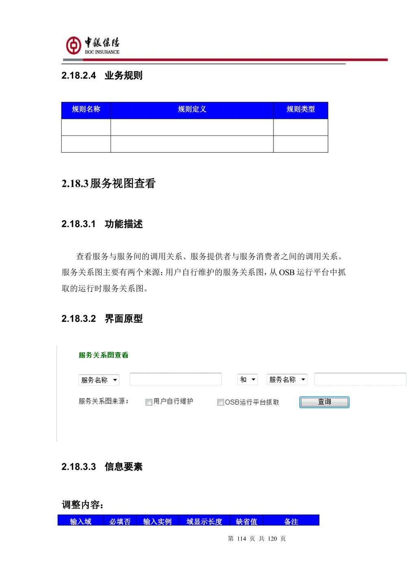Click inside the right service name input box
Screen dimensions: 407x576
360,379
